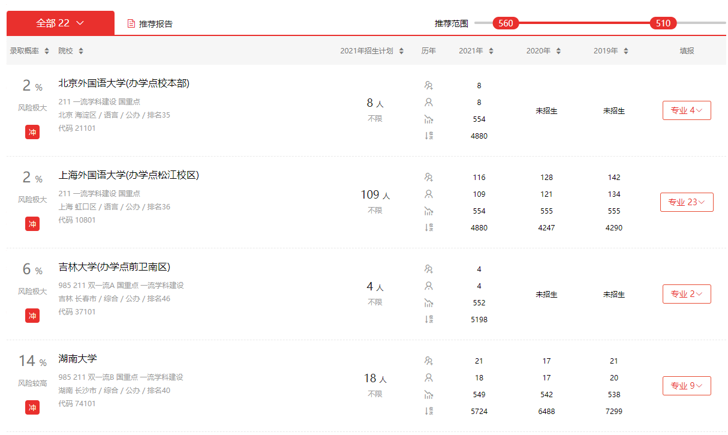Viewport: 728px width, 435px height.
Task: Expand the 专业 9 dropdown
Action: point(687,386)
